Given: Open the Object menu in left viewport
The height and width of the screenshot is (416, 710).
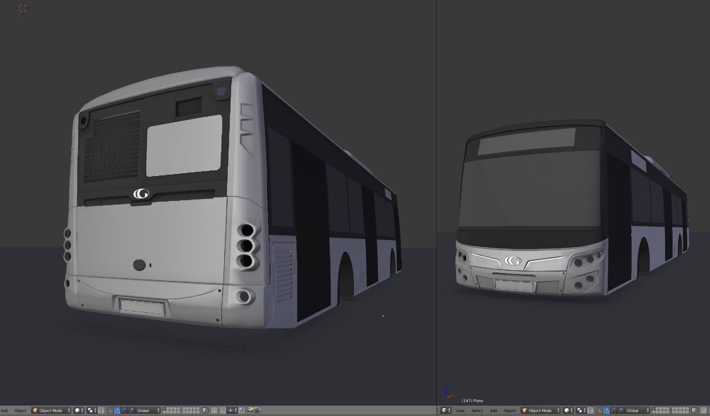Looking at the screenshot, I should click(x=20, y=410).
